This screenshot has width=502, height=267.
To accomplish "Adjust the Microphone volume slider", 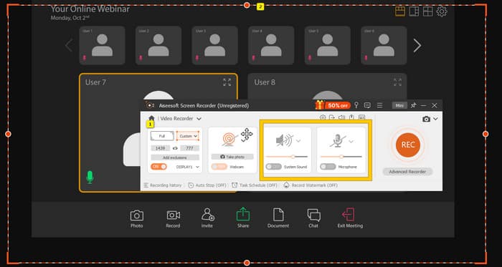I will (x=341, y=157).
